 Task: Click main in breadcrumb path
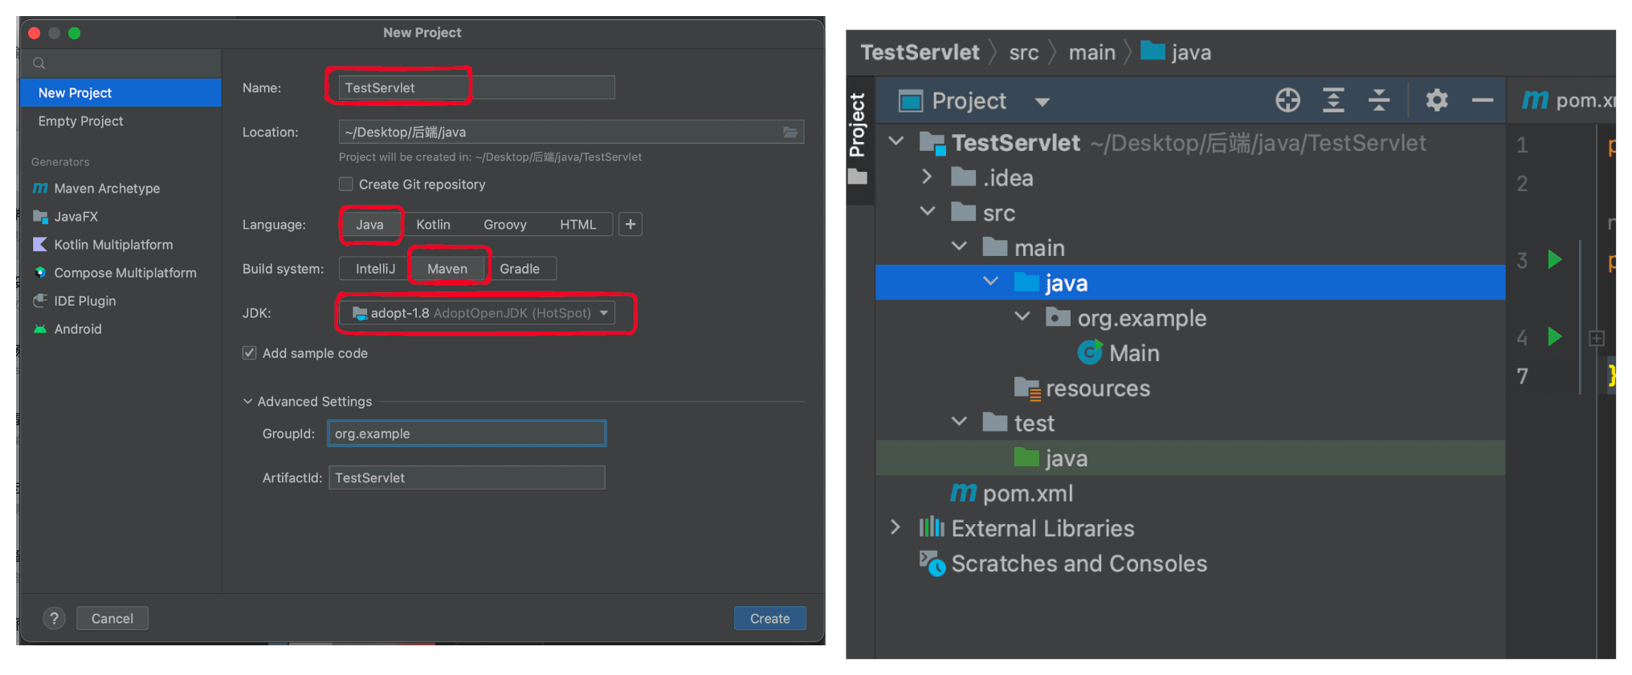click(x=1092, y=53)
